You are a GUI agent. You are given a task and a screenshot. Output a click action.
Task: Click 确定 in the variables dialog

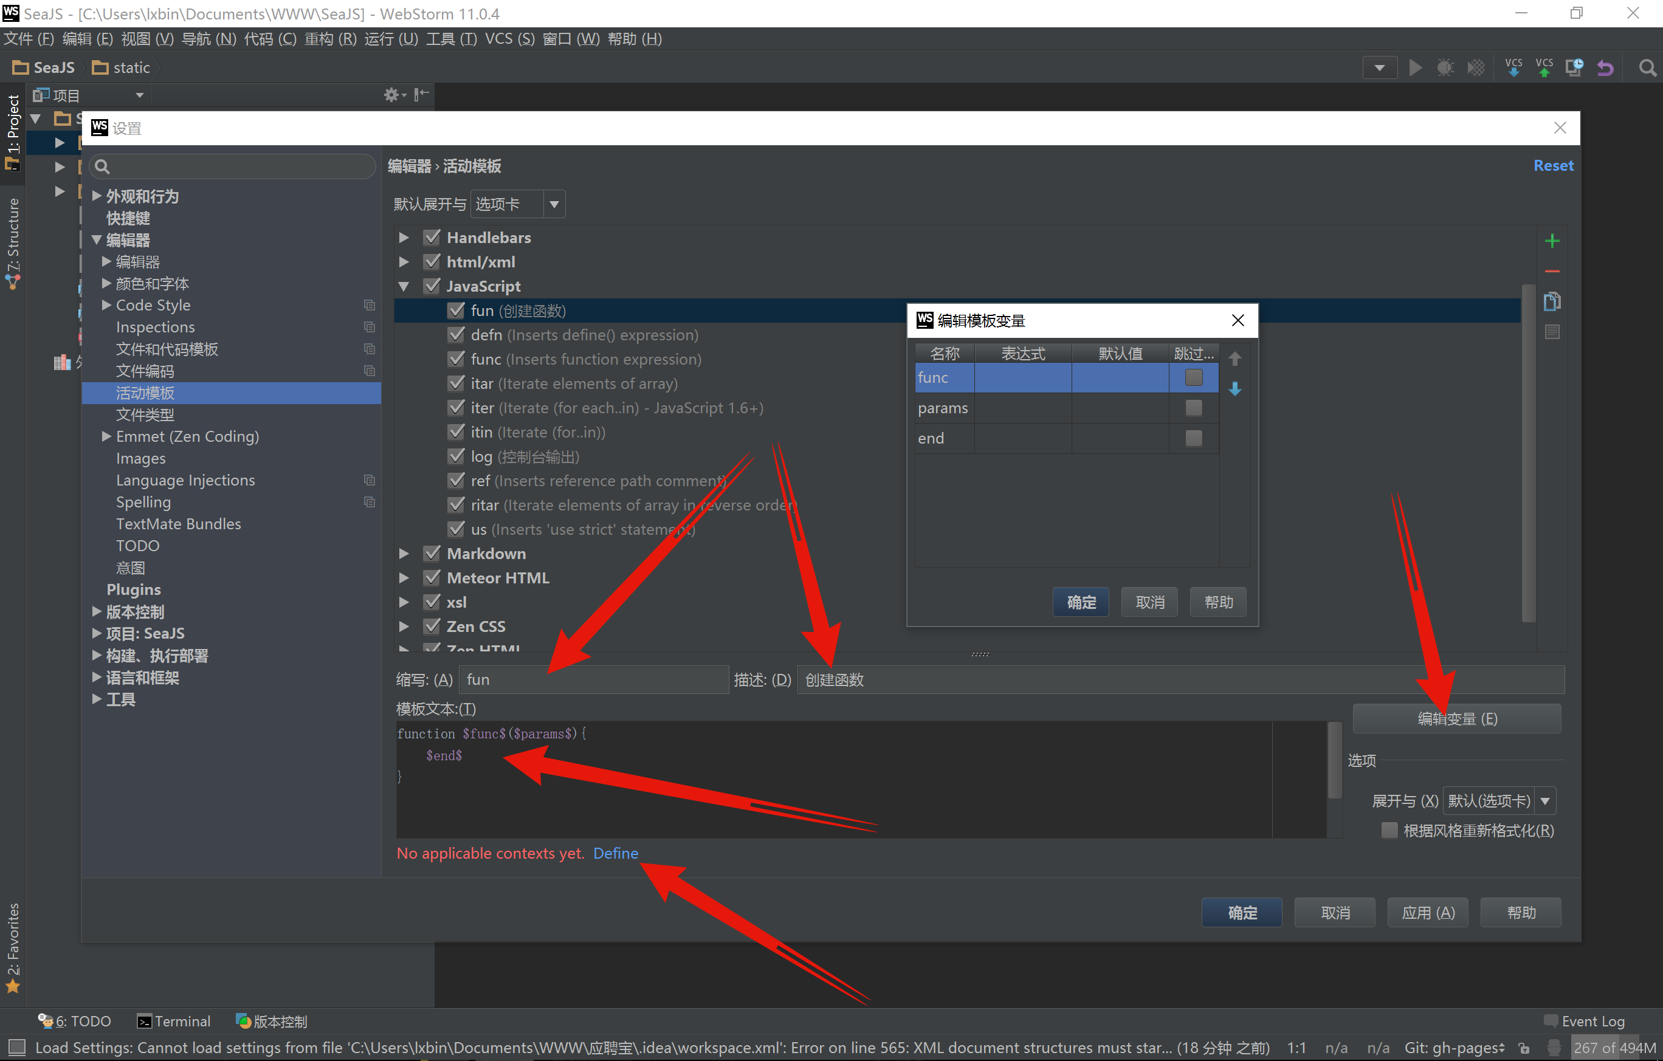point(1081,602)
